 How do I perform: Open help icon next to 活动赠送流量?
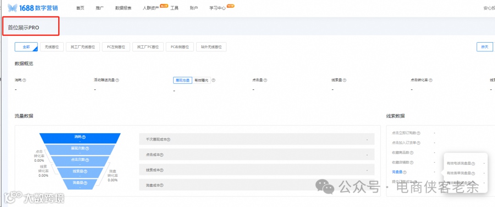click(117, 80)
